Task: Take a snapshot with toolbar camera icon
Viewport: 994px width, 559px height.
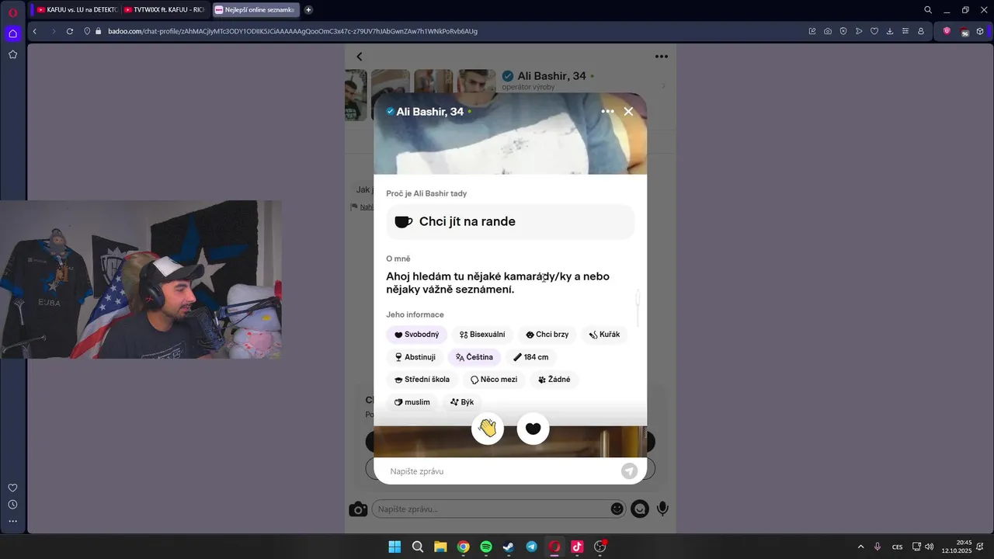Action: [828, 31]
